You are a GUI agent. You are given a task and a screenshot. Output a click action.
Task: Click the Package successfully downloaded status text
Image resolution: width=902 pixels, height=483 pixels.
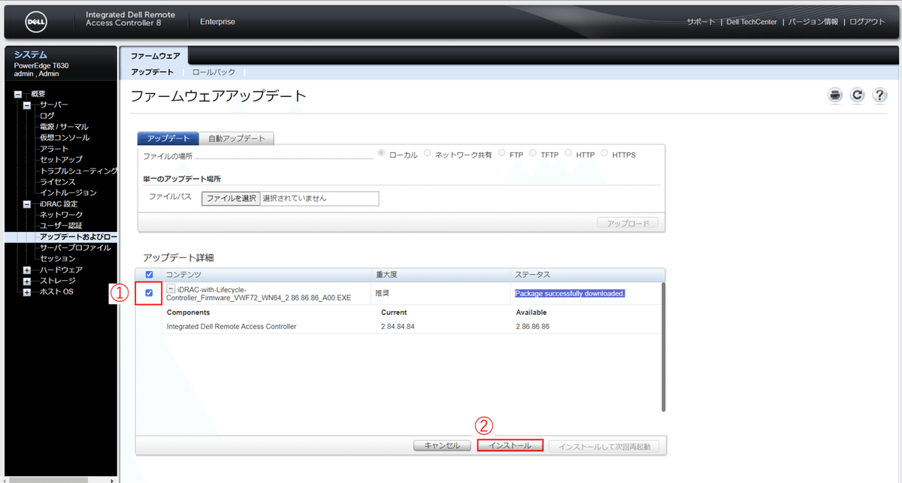(570, 294)
